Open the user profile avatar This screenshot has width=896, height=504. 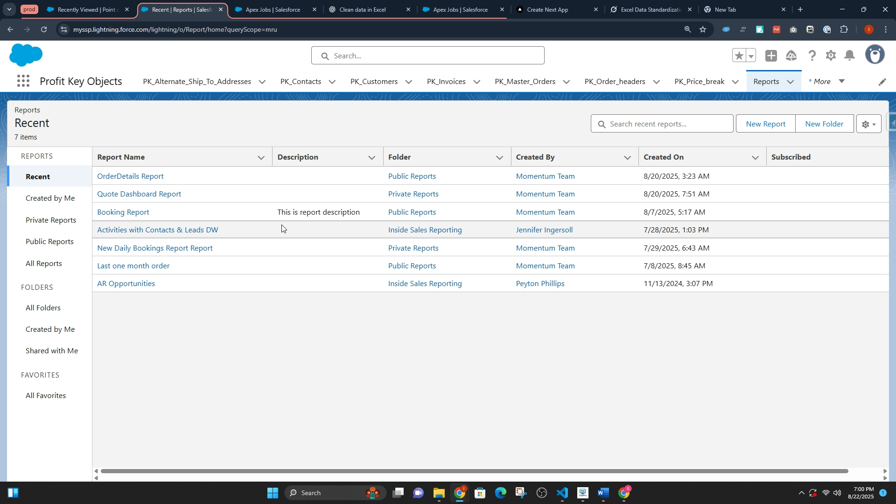[x=875, y=55]
